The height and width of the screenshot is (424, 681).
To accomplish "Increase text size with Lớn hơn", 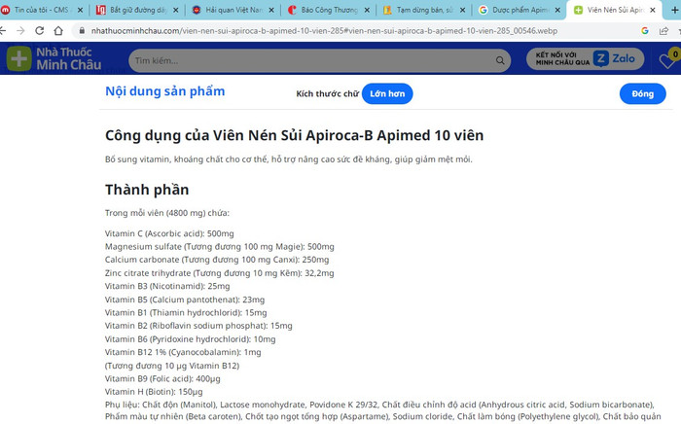I will pyautogui.click(x=387, y=93).
